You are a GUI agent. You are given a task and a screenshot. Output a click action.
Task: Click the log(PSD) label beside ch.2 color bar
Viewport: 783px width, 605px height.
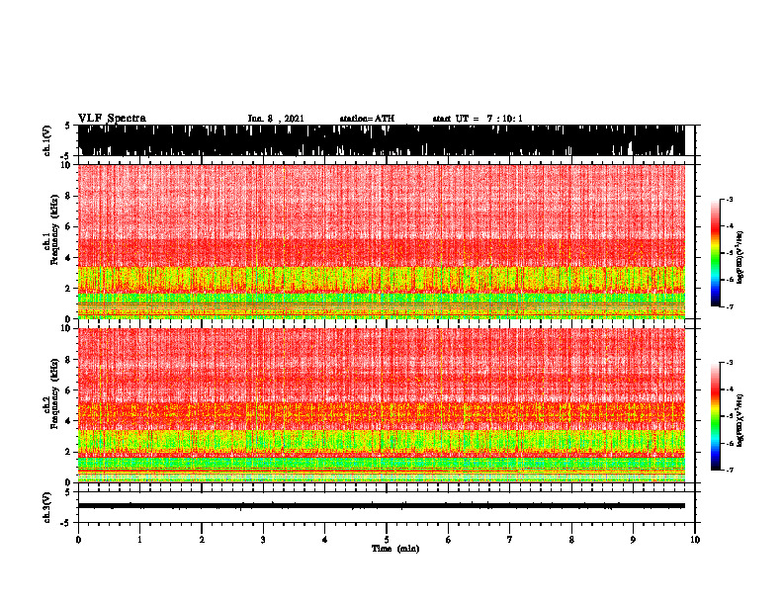(740, 420)
